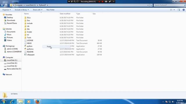186x104 pixels.
Task: Click the Forward navigation arrow
Action: [x=6, y=5]
